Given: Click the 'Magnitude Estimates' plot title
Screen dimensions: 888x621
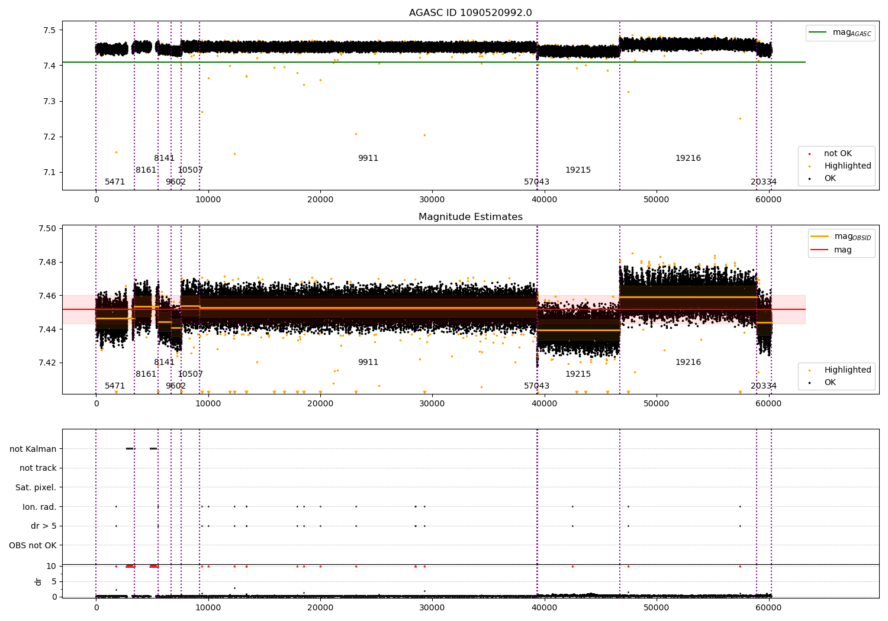Looking at the screenshot, I should [x=470, y=217].
